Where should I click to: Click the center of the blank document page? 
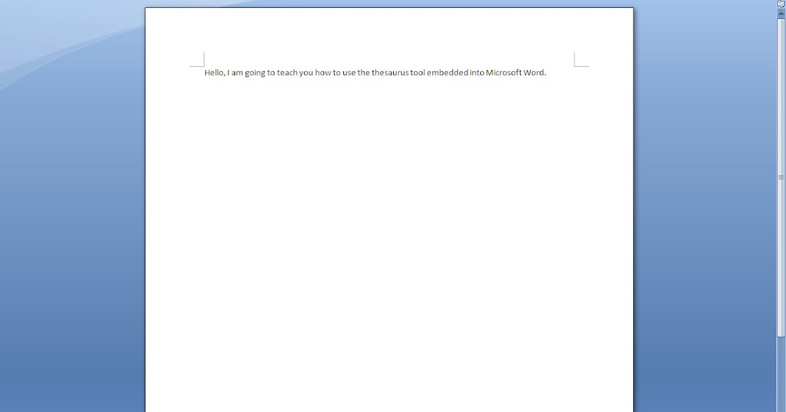(x=389, y=229)
